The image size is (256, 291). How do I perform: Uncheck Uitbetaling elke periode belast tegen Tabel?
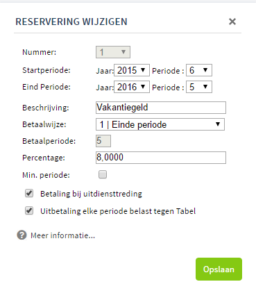coord(29,210)
